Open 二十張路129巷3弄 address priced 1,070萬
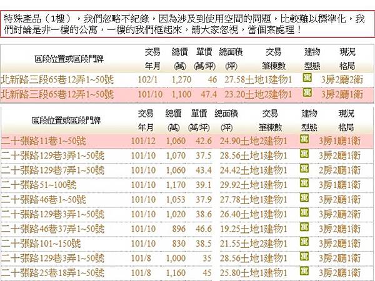 [52, 155]
